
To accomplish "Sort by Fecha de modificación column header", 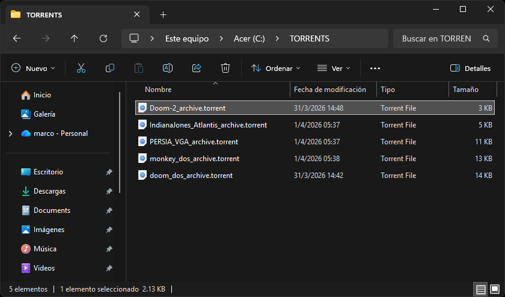I will click(x=330, y=90).
